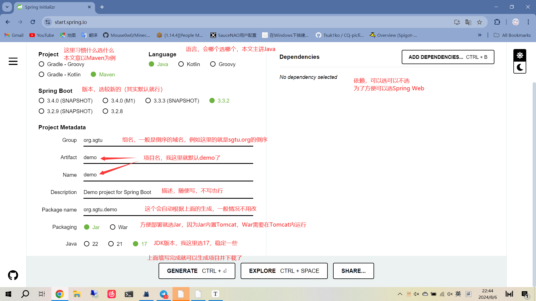Open the Chrome profile avatar
The image size is (536, 301).
(516, 22)
